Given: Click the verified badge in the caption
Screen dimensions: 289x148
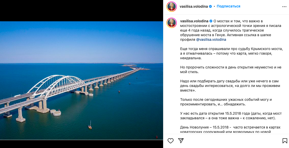Looking at the screenshot, I should [x=210, y=21].
